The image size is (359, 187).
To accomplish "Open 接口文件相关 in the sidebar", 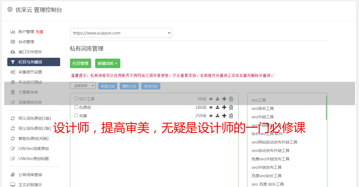I will pyautogui.click(x=30, y=52).
